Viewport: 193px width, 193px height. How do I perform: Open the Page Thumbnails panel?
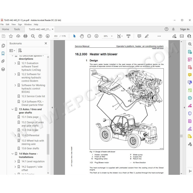coord(3,46)
